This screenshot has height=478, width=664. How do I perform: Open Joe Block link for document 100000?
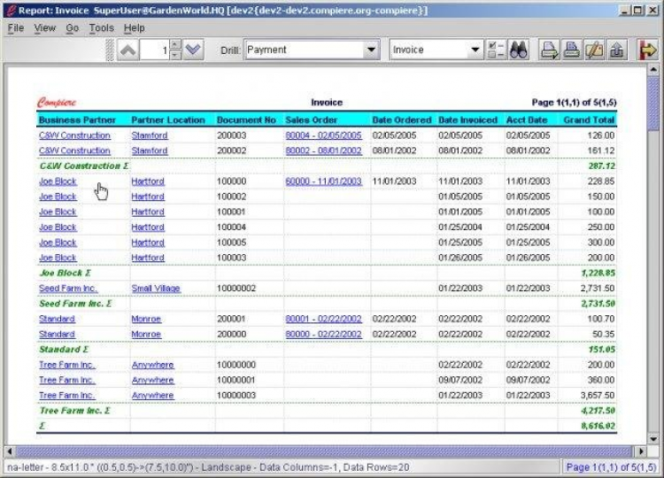click(58, 181)
